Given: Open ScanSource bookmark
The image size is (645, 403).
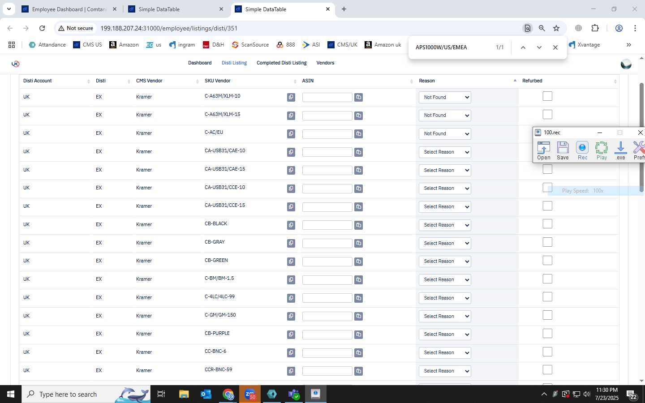Looking at the screenshot, I should click(250, 45).
